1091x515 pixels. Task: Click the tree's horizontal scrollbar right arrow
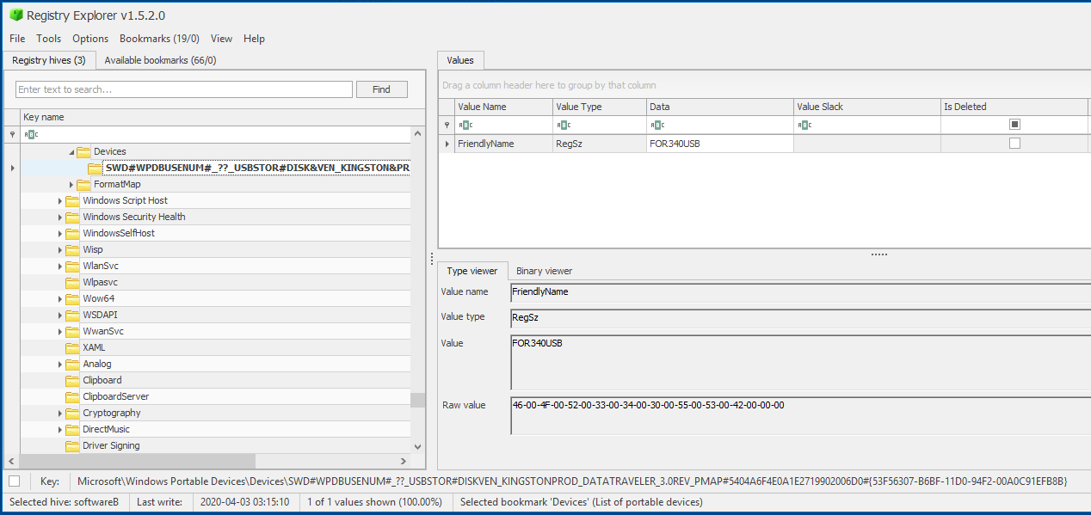click(x=404, y=462)
